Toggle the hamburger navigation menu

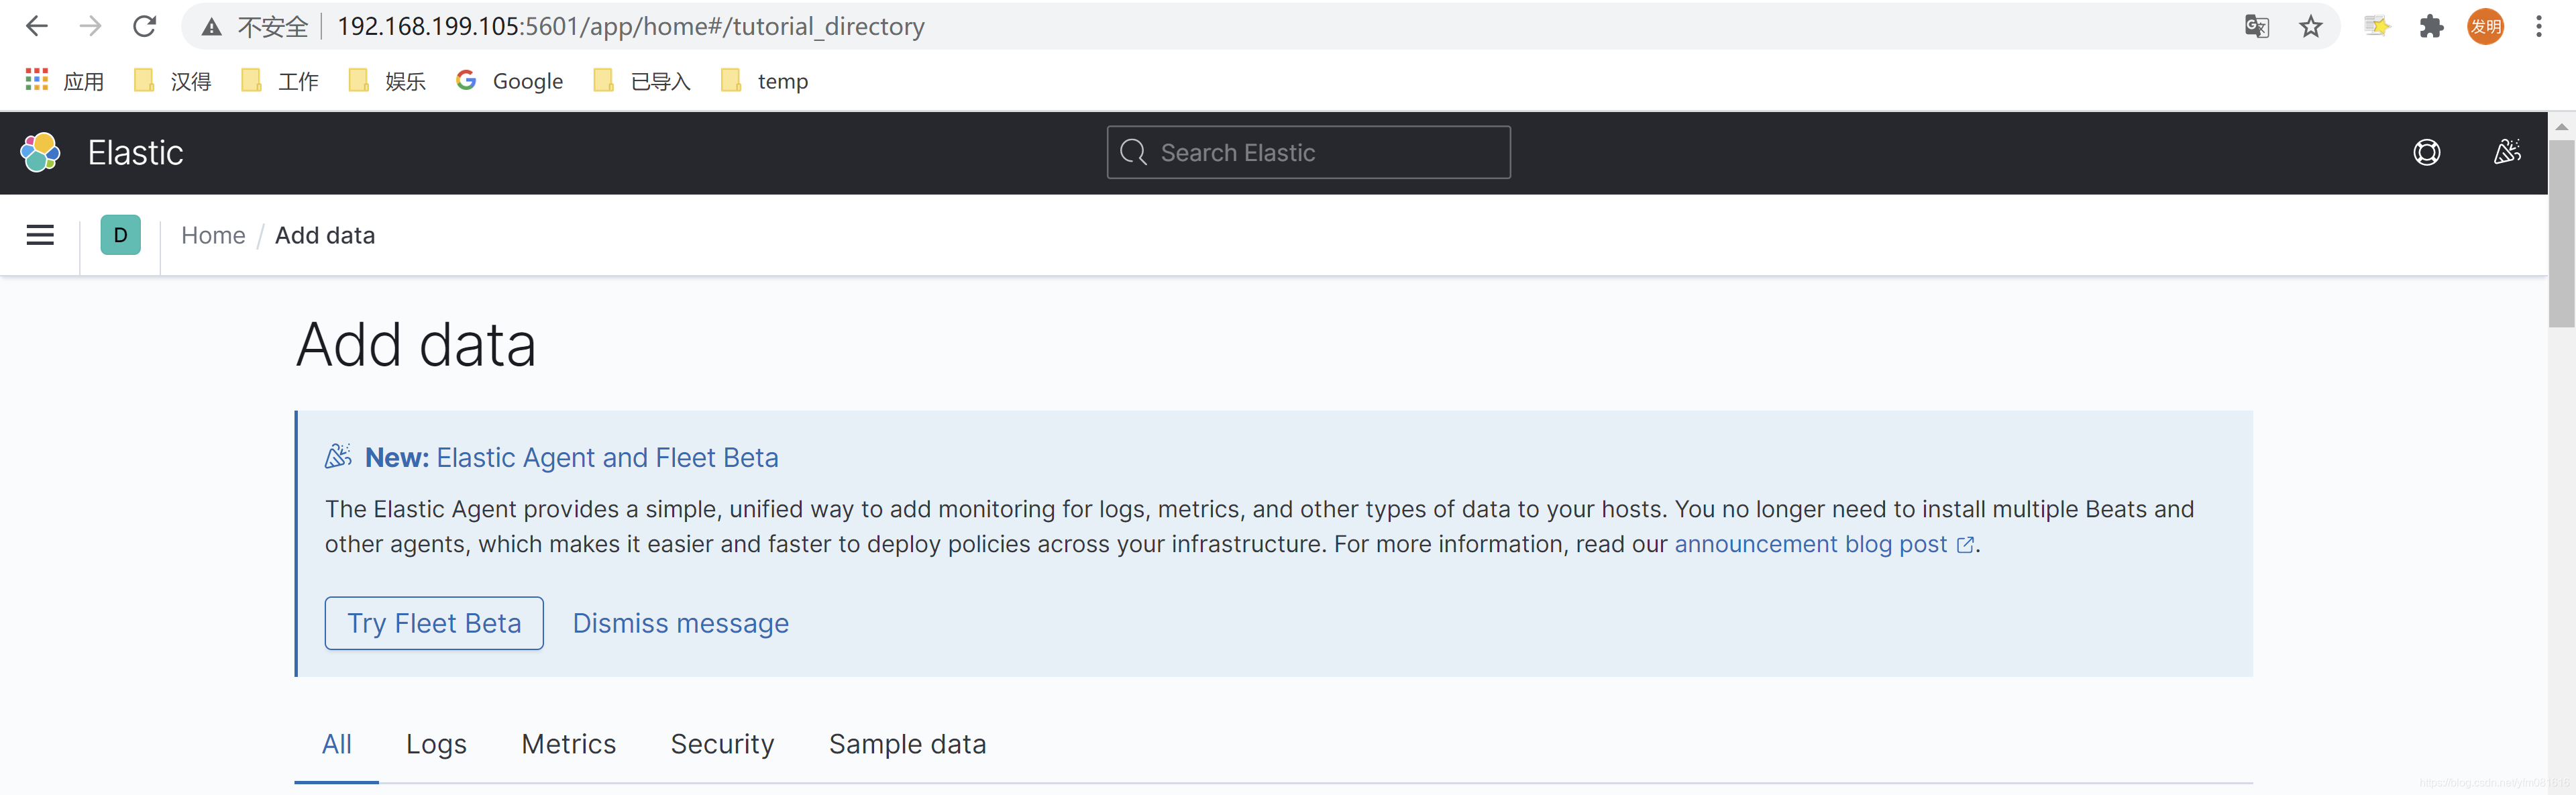(40, 235)
